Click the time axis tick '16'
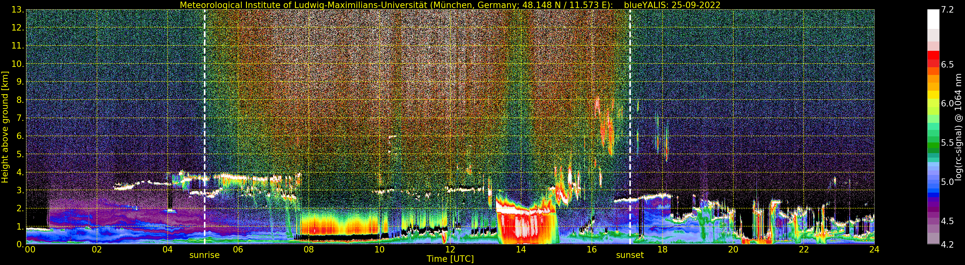965x265 pixels. (x=592, y=249)
